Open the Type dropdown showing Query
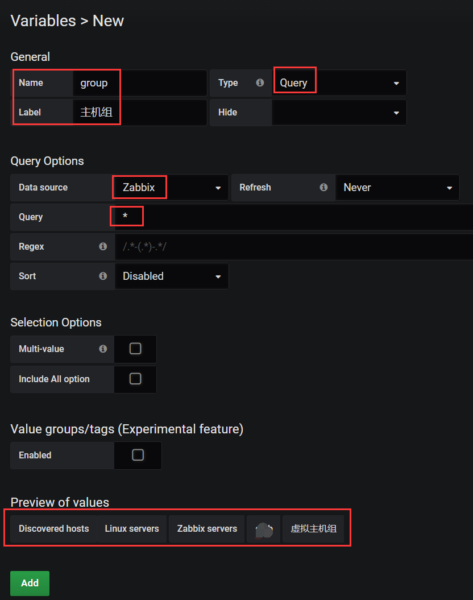This screenshot has height=600, width=473. (339, 82)
